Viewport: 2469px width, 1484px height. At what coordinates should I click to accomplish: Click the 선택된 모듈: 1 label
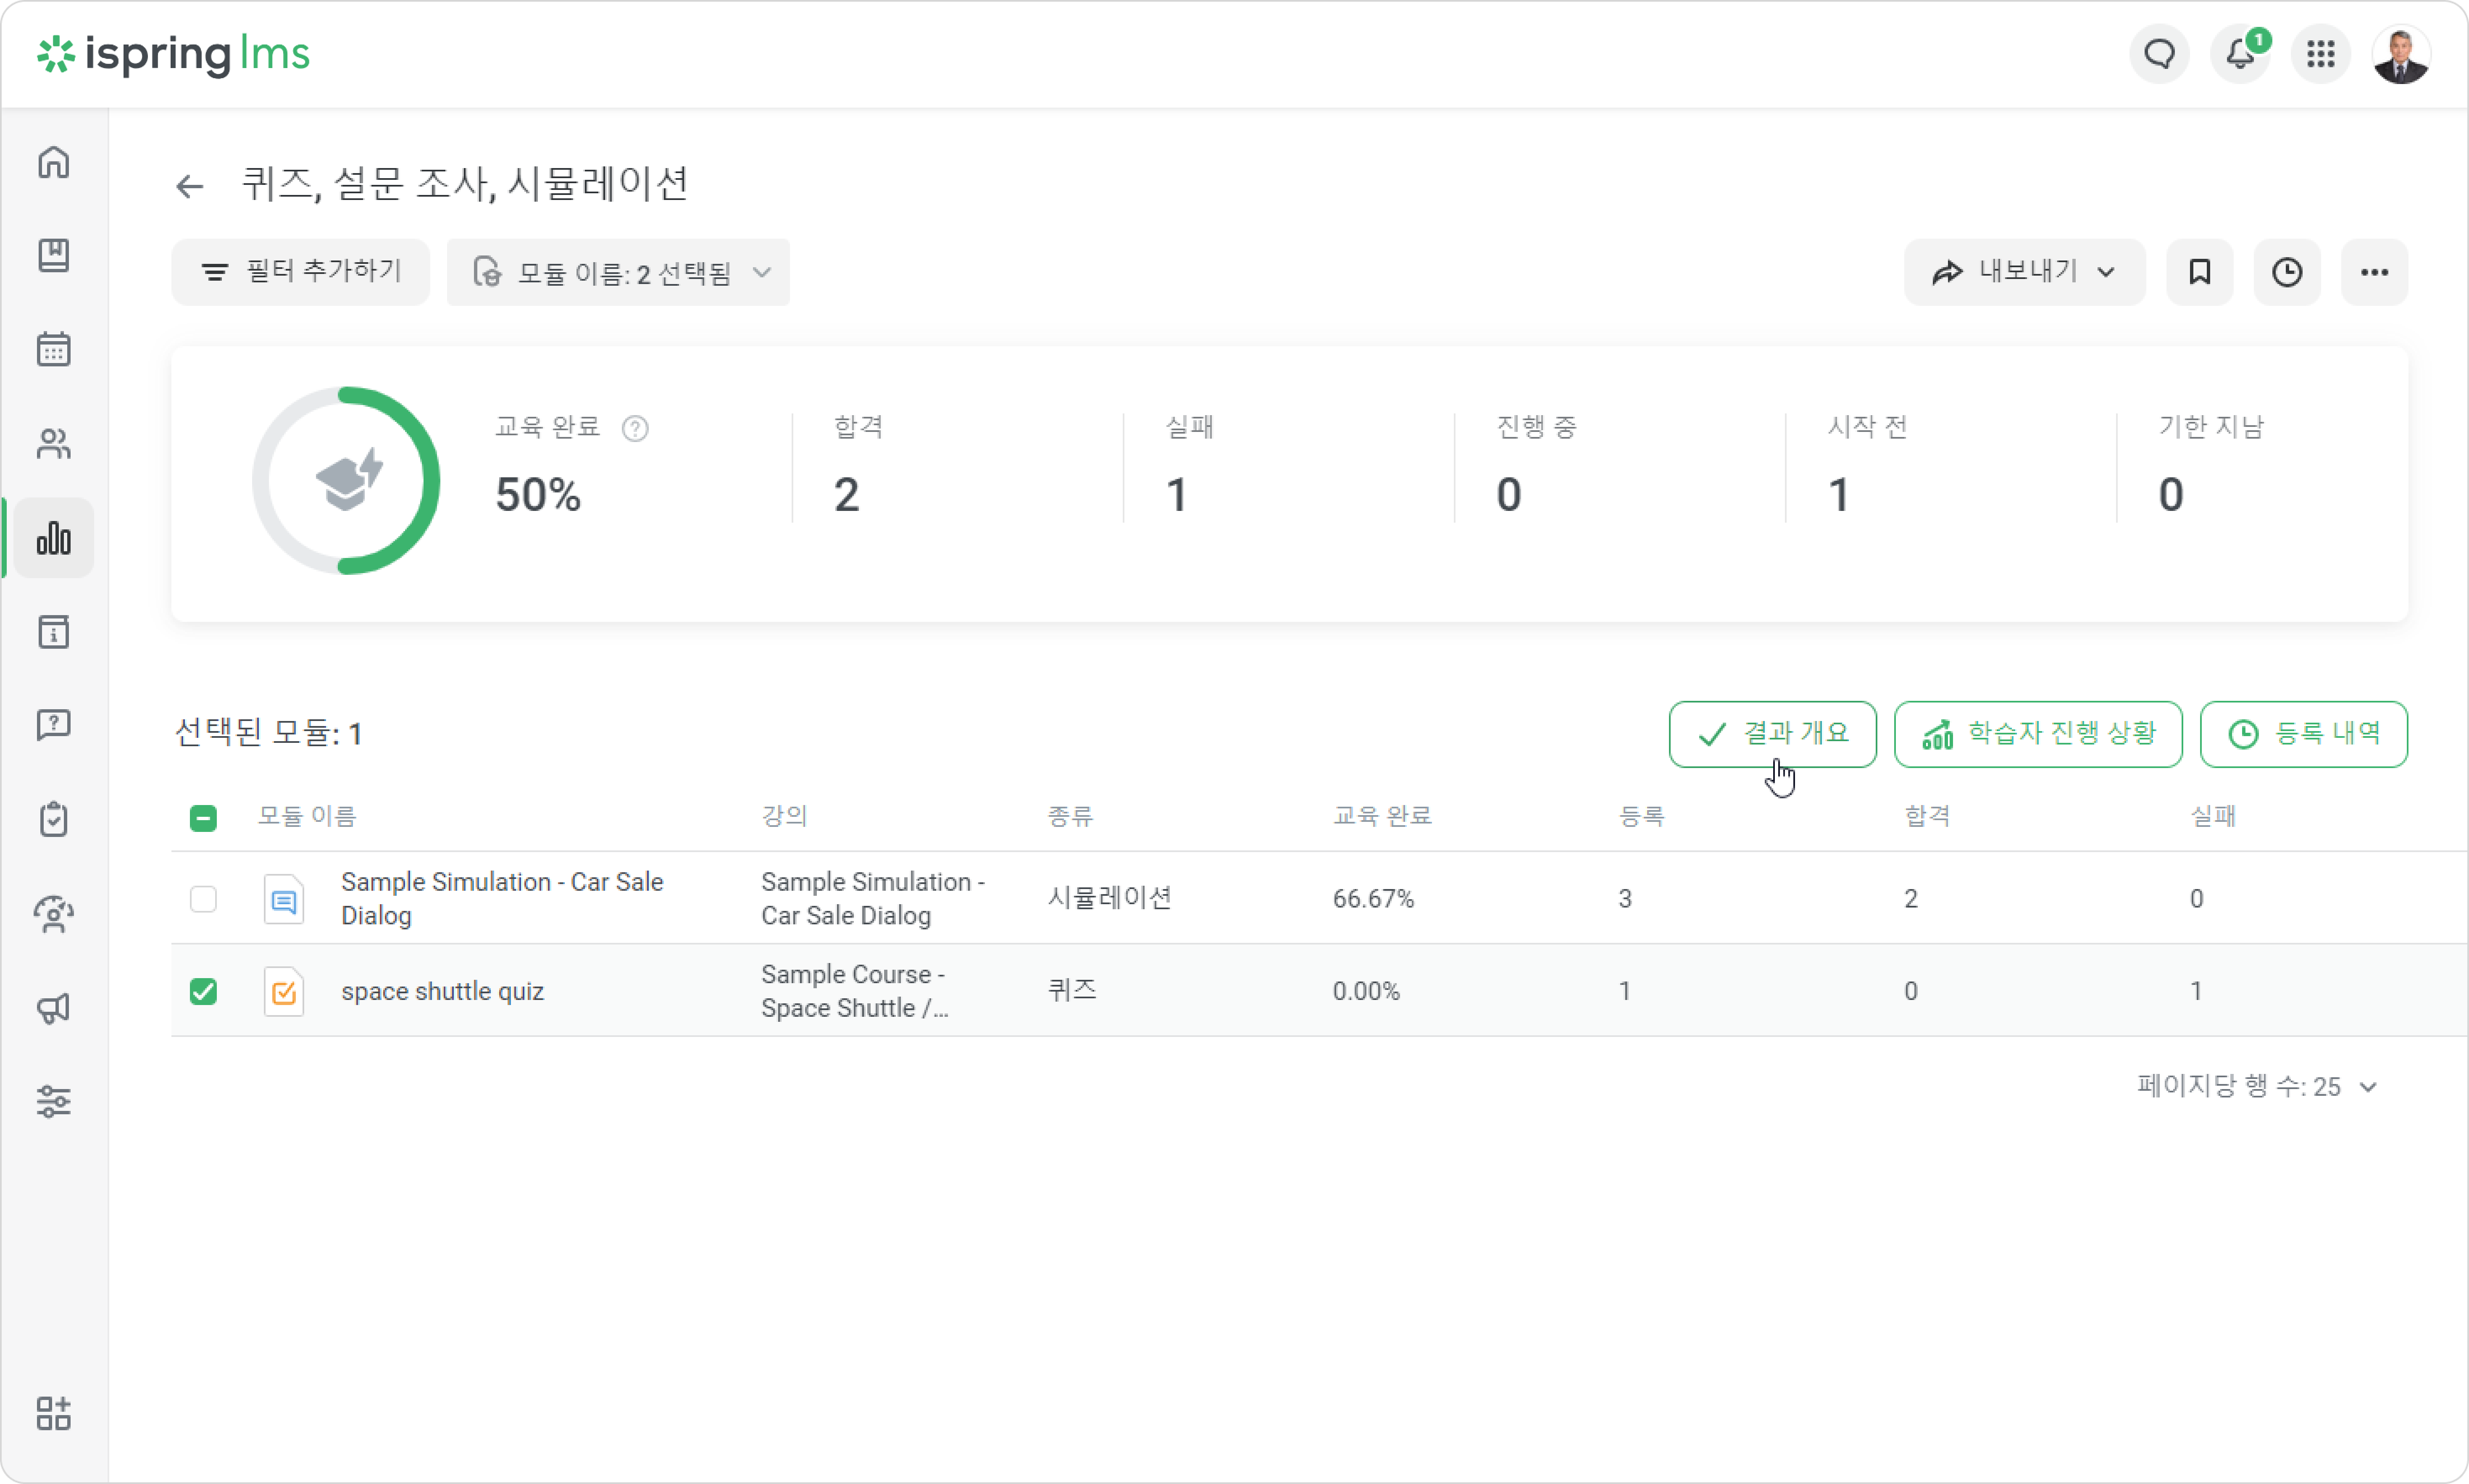coord(268,734)
